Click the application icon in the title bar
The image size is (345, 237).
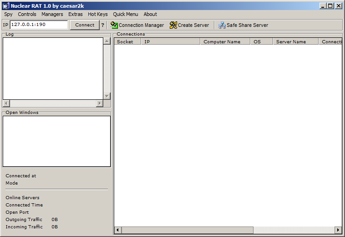pos(6,6)
